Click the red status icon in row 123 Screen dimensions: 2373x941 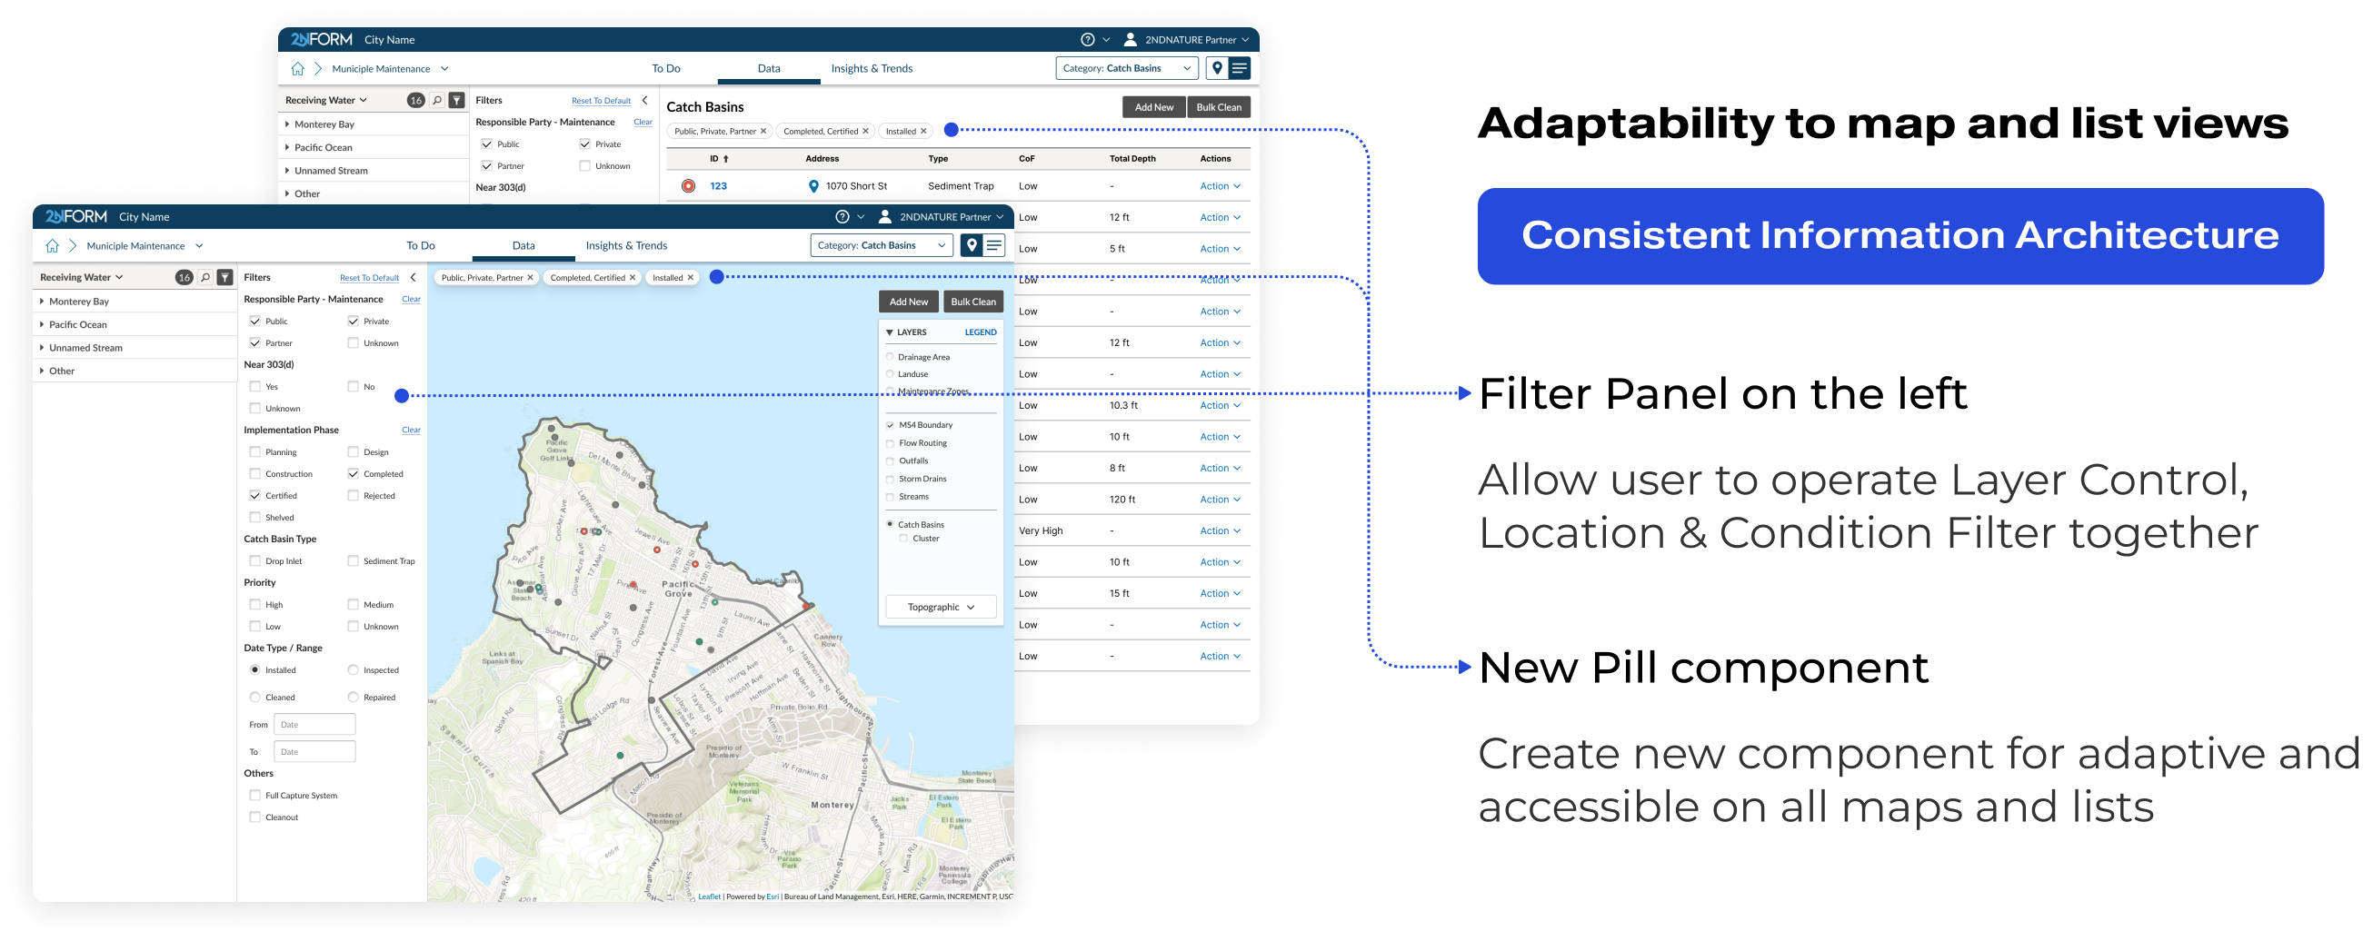688,186
